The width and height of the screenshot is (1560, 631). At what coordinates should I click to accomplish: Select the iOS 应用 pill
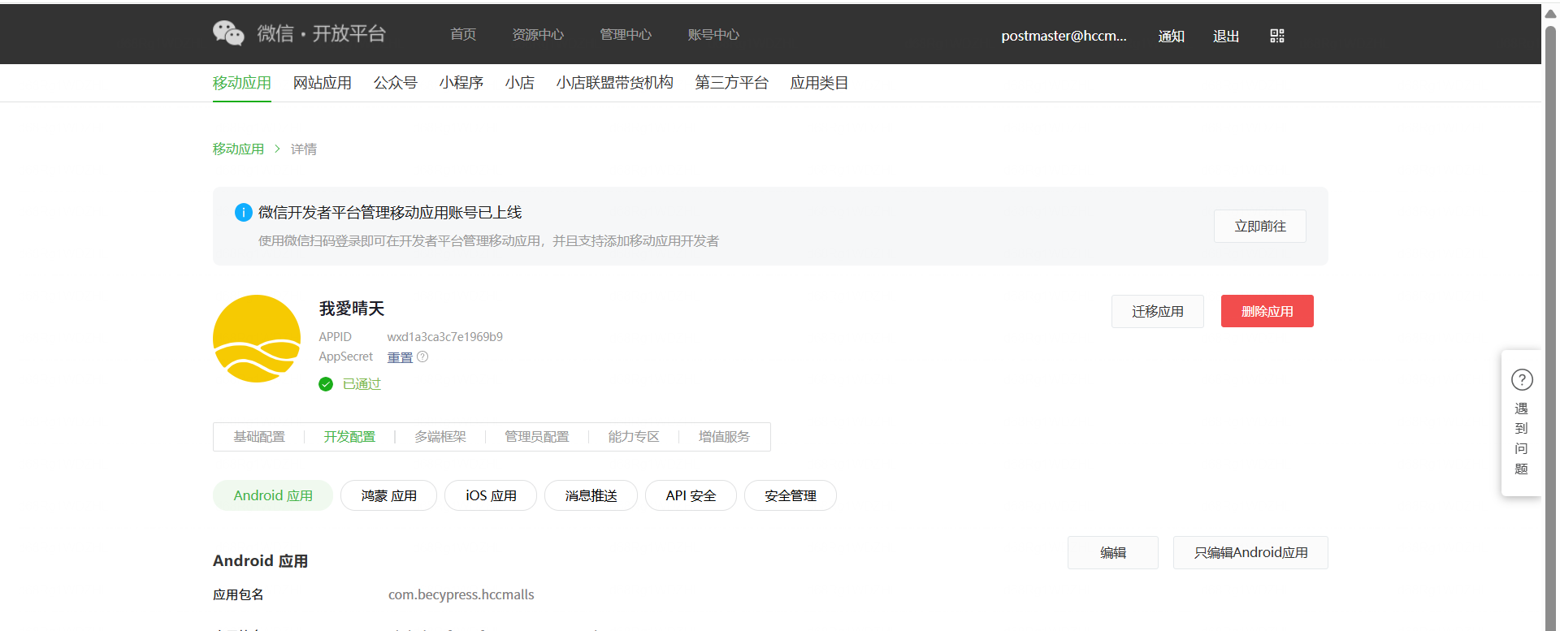491,495
